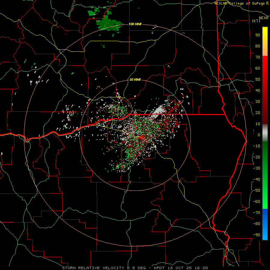Click the "18 OCT 25" date text
The width and height of the screenshot is (270, 270).
pos(179,268)
